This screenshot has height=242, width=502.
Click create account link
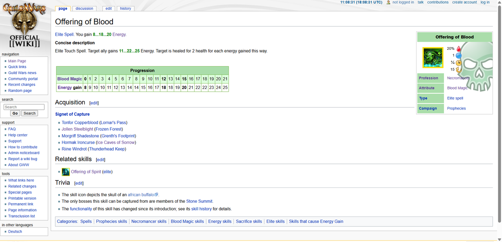(464, 2)
